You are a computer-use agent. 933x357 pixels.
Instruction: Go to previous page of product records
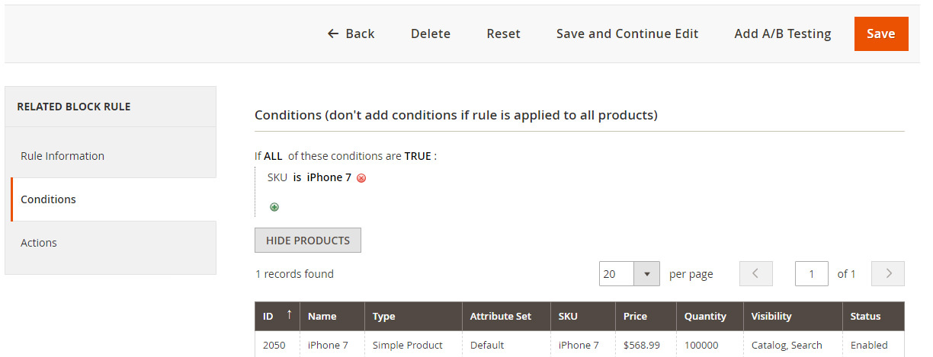click(756, 274)
